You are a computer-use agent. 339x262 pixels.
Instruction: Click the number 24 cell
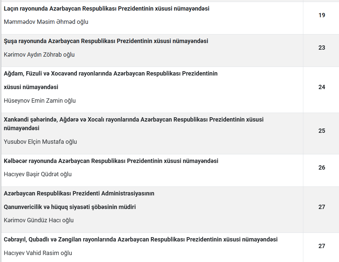click(x=321, y=87)
